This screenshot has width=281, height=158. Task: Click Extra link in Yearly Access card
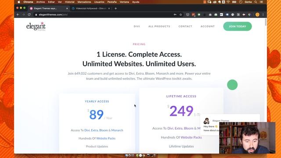pyautogui.click(x=94, y=130)
